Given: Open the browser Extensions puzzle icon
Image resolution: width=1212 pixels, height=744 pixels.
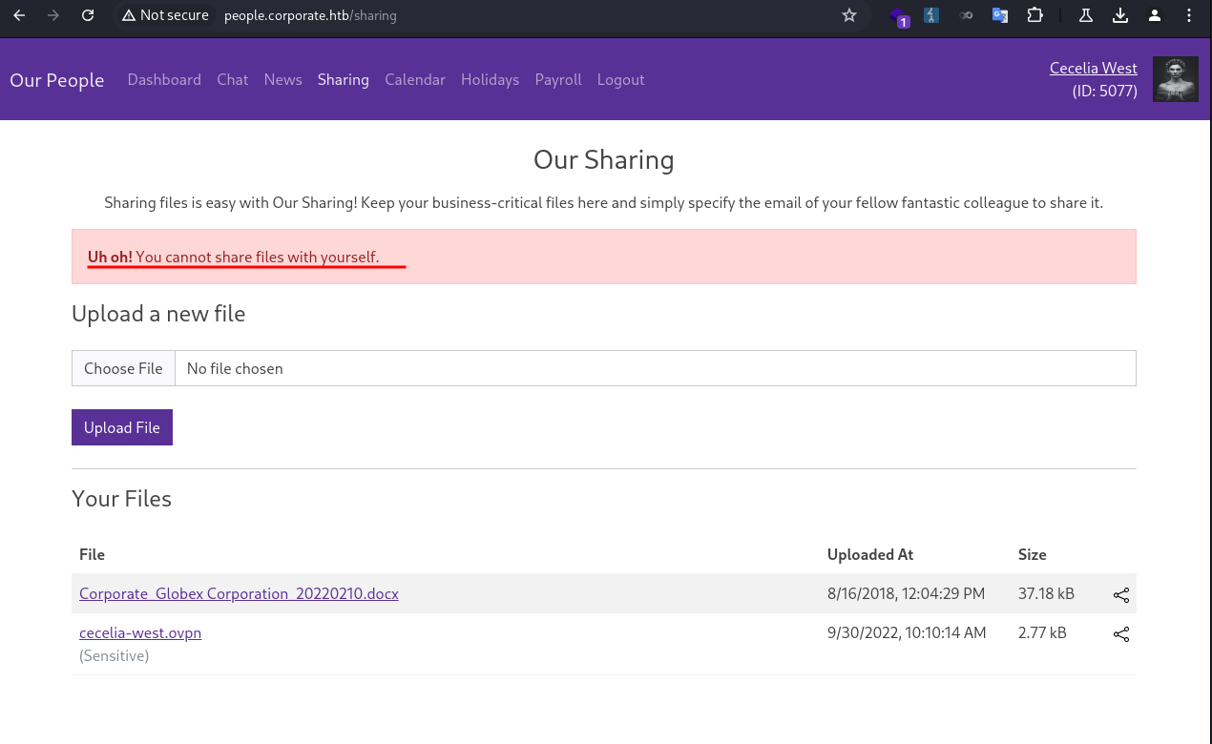Looking at the screenshot, I should point(1034,15).
